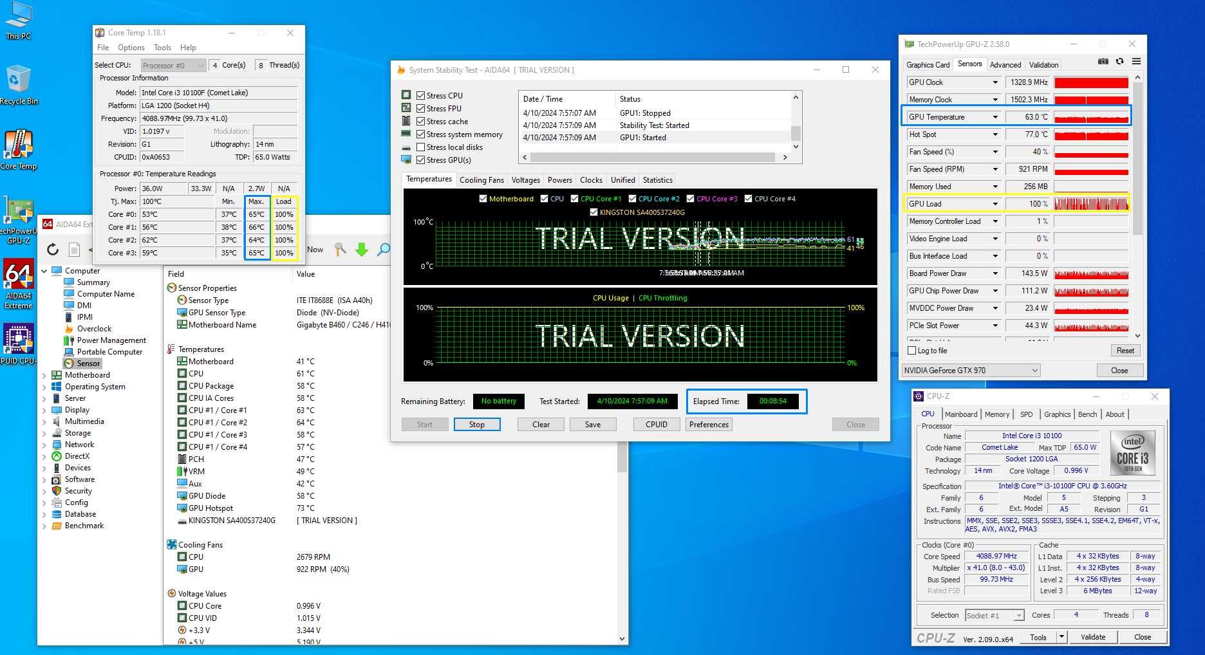Open GPU Load sensor dropdown
The height and width of the screenshot is (655, 1205).
click(995, 204)
